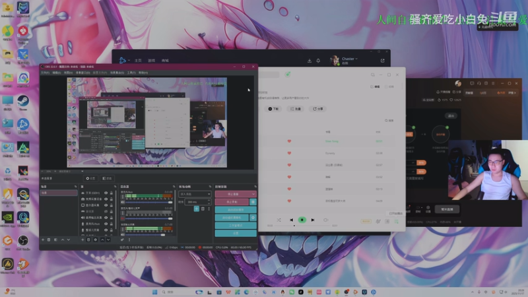This screenshot has height=297, width=528.
Task: Open the first menu in OBS menu bar
Action: click(x=45, y=73)
